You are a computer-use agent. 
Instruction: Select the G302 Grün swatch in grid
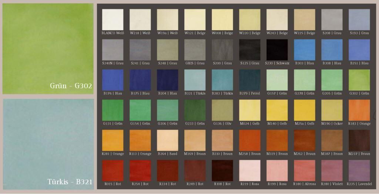click(x=359, y=80)
